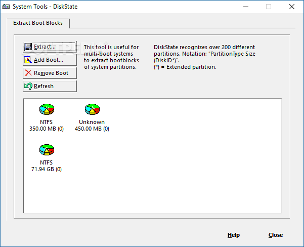The image size is (304, 247).
Task: Close the DiskState window with X
Action: [x=292, y=7]
